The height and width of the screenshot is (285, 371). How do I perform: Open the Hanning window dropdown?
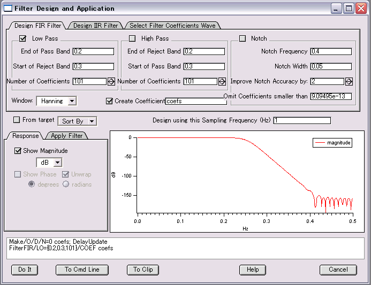pyautogui.click(x=57, y=101)
